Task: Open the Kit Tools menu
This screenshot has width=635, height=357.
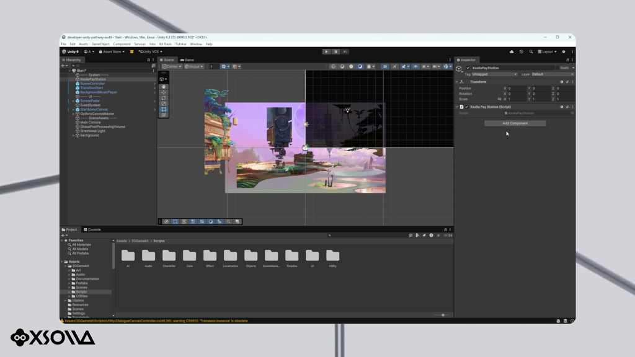Action: point(165,44)
